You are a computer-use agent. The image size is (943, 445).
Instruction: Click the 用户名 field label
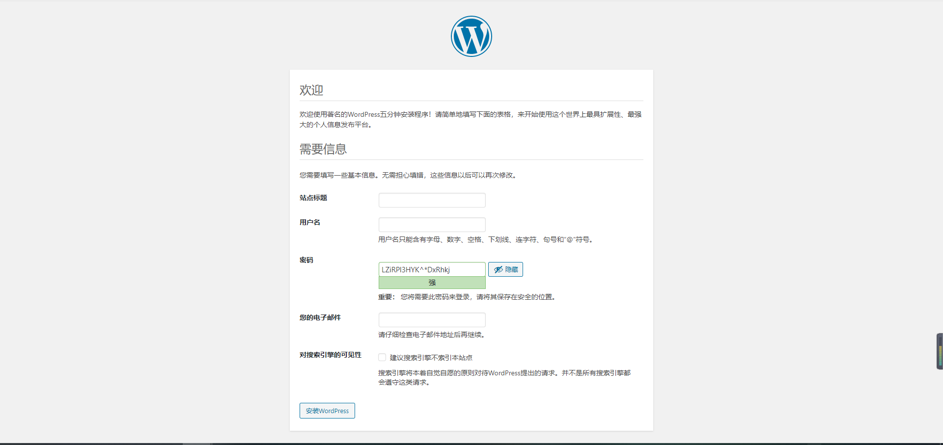click(310, 222)
